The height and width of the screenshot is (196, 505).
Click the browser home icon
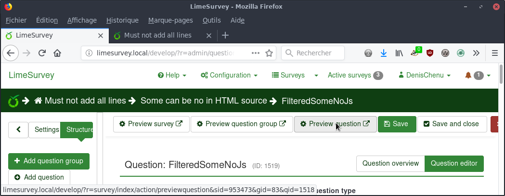pyautogui.click(x=57, y=53)
